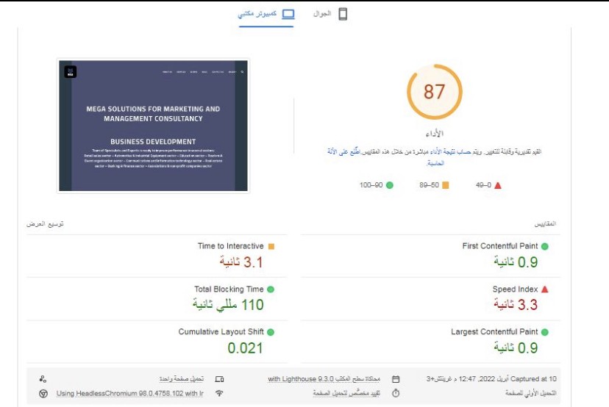
Task: Click the Total Blocking Time 110 value
Action: 228,305
